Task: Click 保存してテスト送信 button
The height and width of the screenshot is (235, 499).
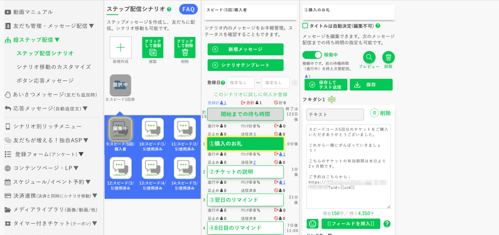Action: [326, 85]
